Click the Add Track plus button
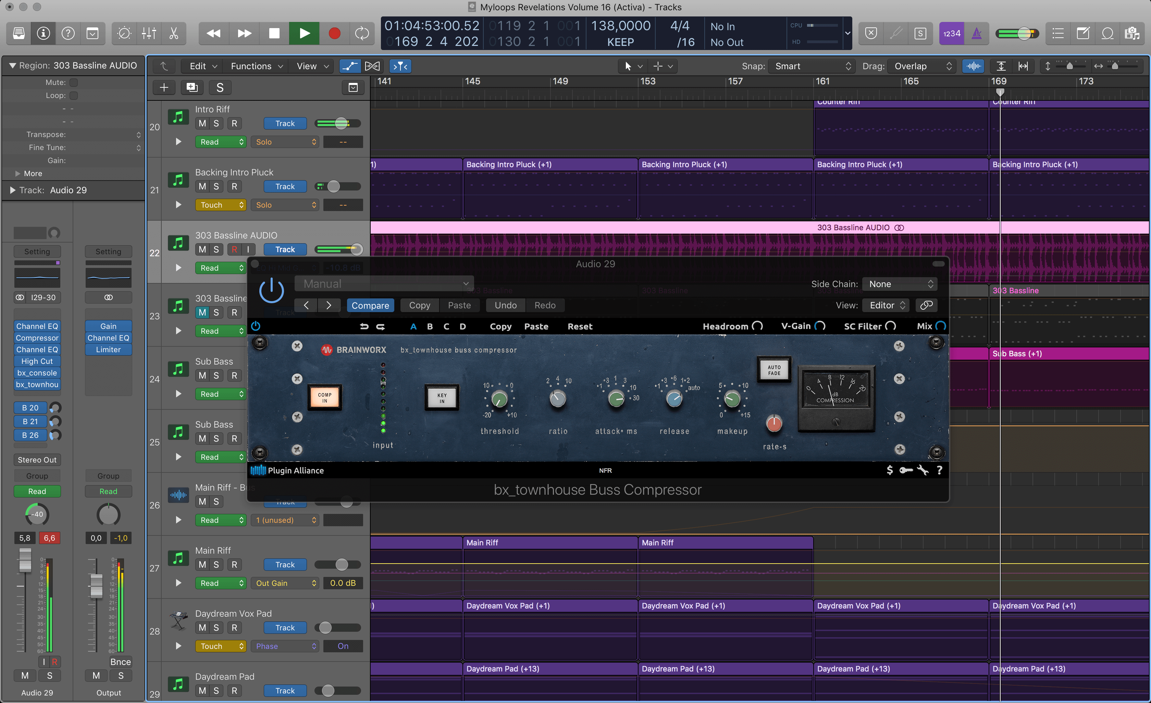Viewport: 1151px width, 703px height. tap(164, 87)
